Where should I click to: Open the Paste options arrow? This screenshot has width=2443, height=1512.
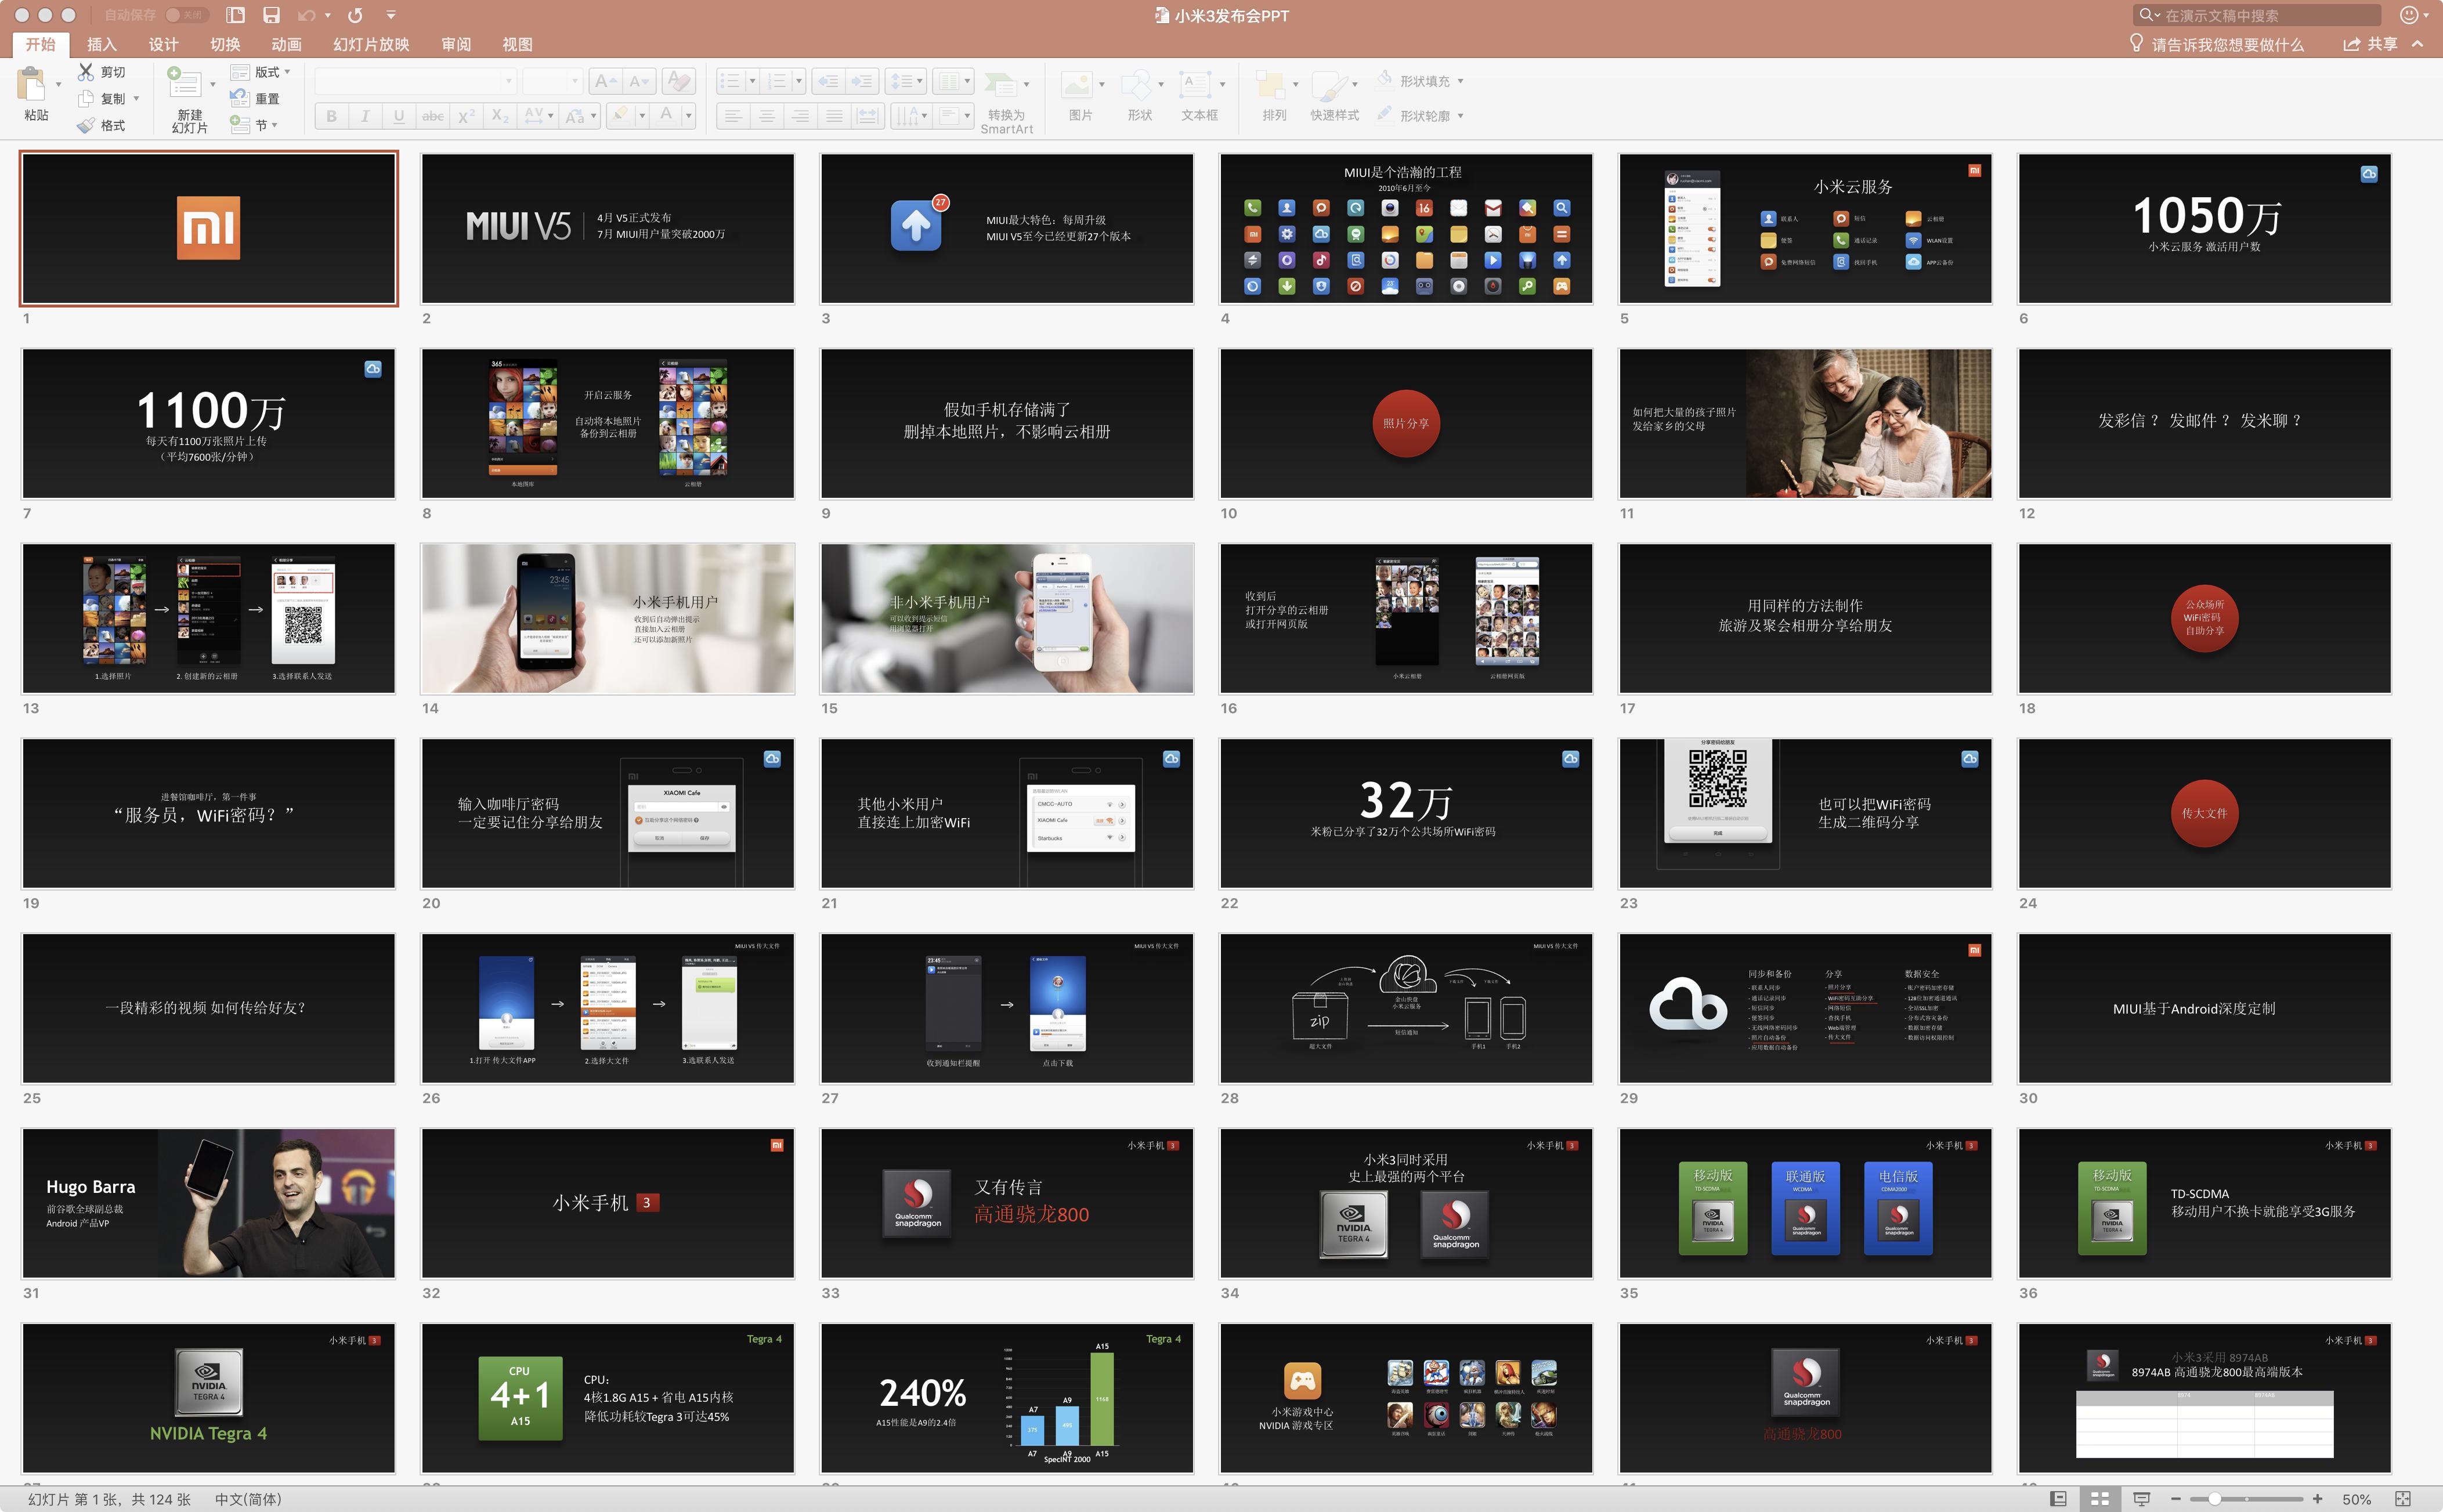pyautogui.click(x=58, y=84)
